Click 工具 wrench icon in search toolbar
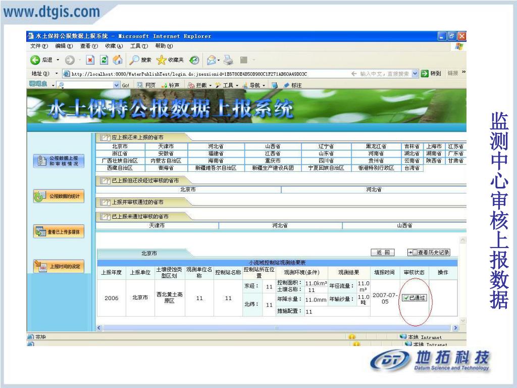 pos(218,85)
